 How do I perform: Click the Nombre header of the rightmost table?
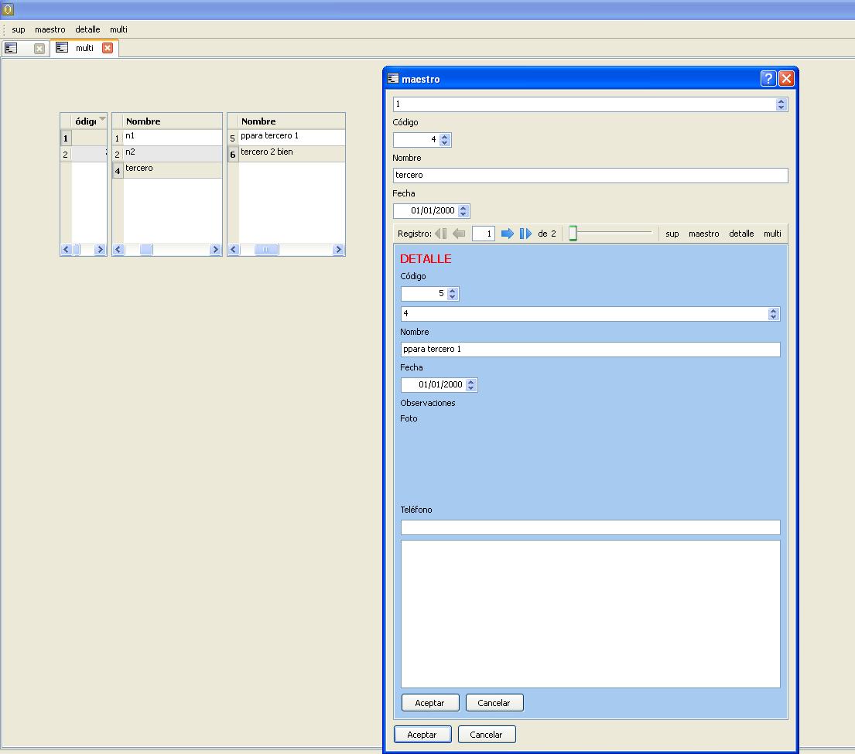click(x=292, y=121)
